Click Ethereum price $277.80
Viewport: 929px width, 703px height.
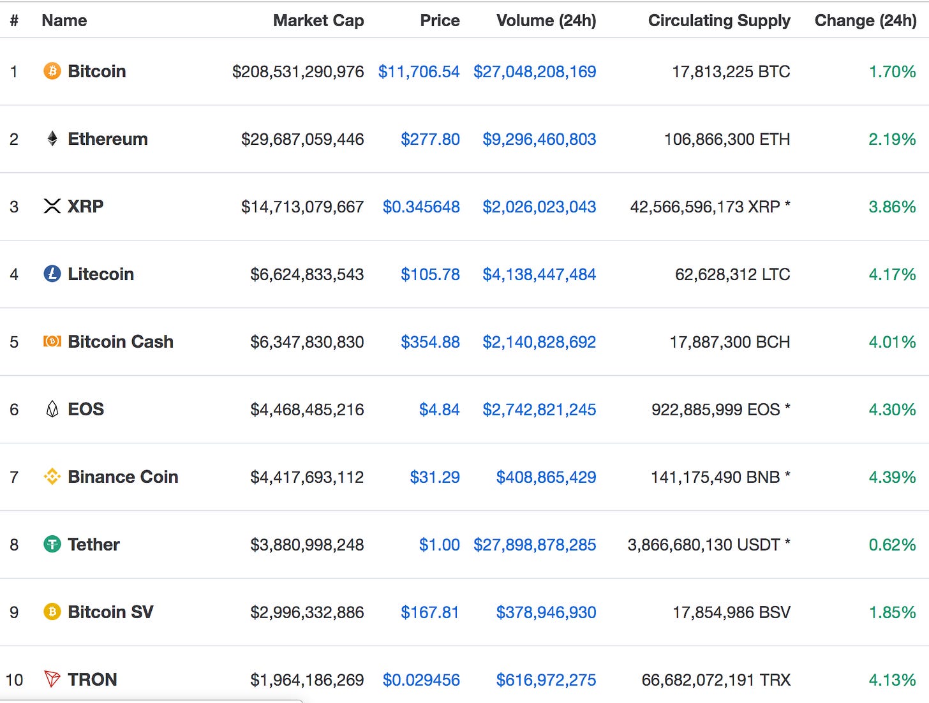(430, 139)
